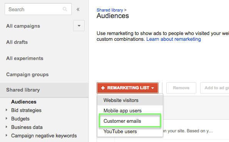Expand Campaign negative keywords arrow
This screenshot has width=229, height=142.
[x=7, y=135]
